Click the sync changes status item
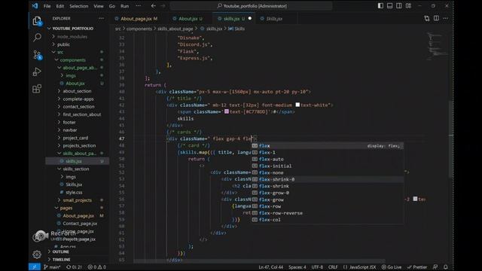The width and height of the screenshot is (482, 271). [74, 267]
